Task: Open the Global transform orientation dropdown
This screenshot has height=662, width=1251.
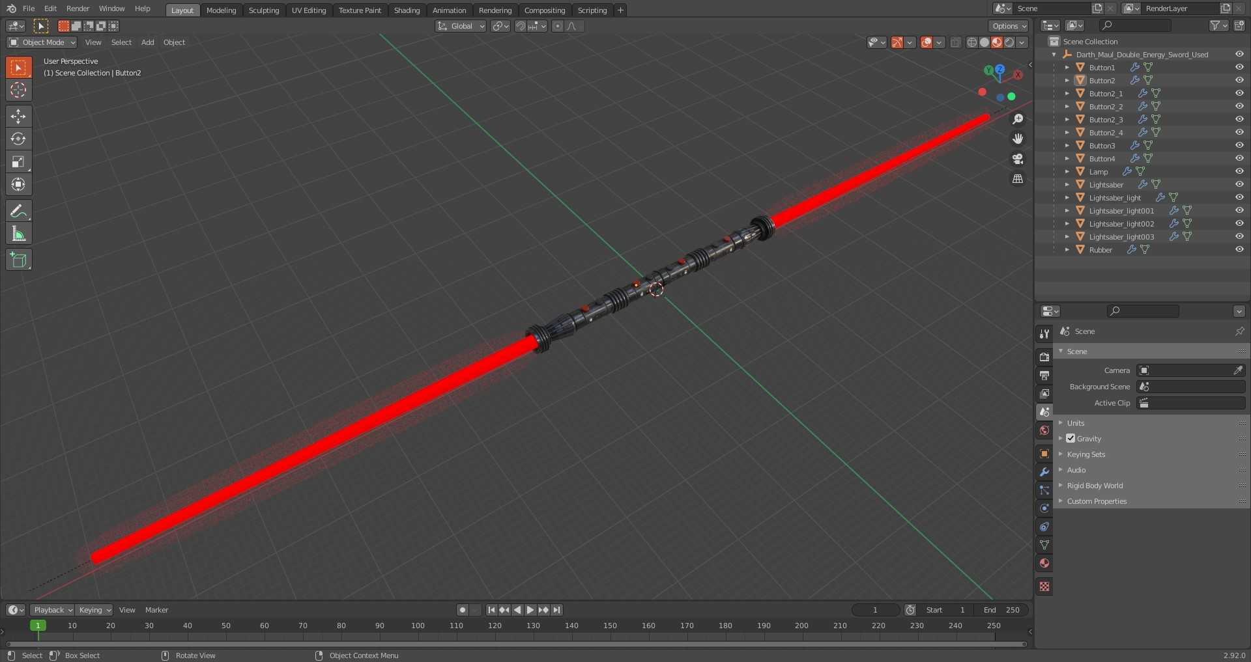Action: (461, 26)
